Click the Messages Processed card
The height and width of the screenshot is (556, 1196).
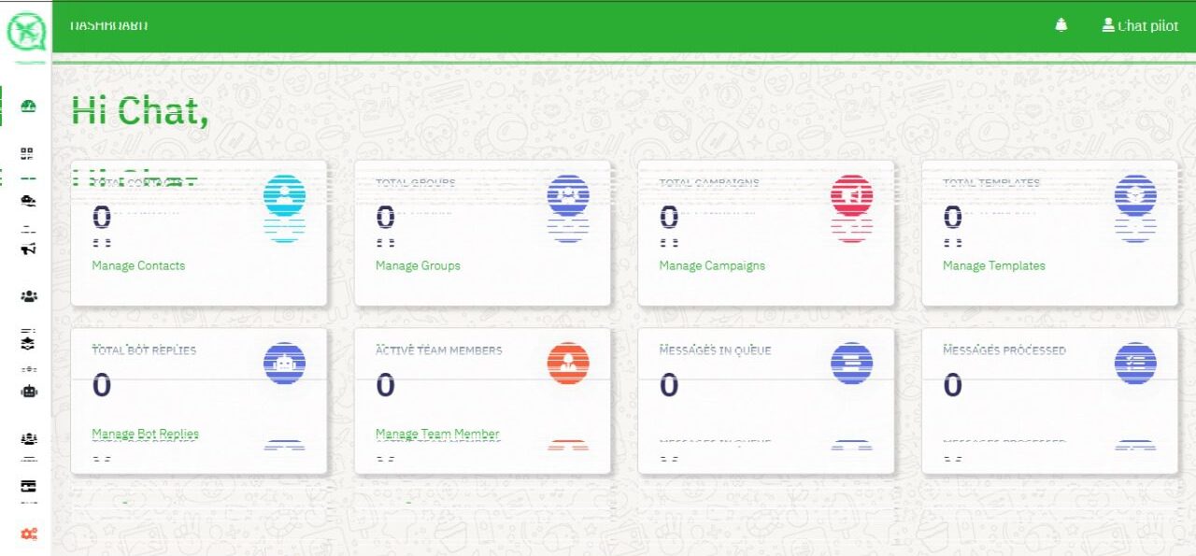click(1049, 400)
